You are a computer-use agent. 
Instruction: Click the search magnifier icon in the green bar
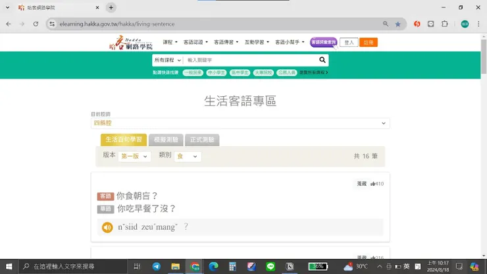point(322,60)
